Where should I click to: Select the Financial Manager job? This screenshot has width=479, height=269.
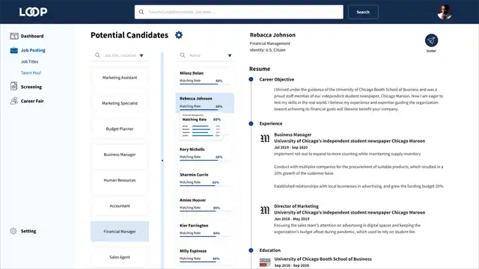[120, 232]
